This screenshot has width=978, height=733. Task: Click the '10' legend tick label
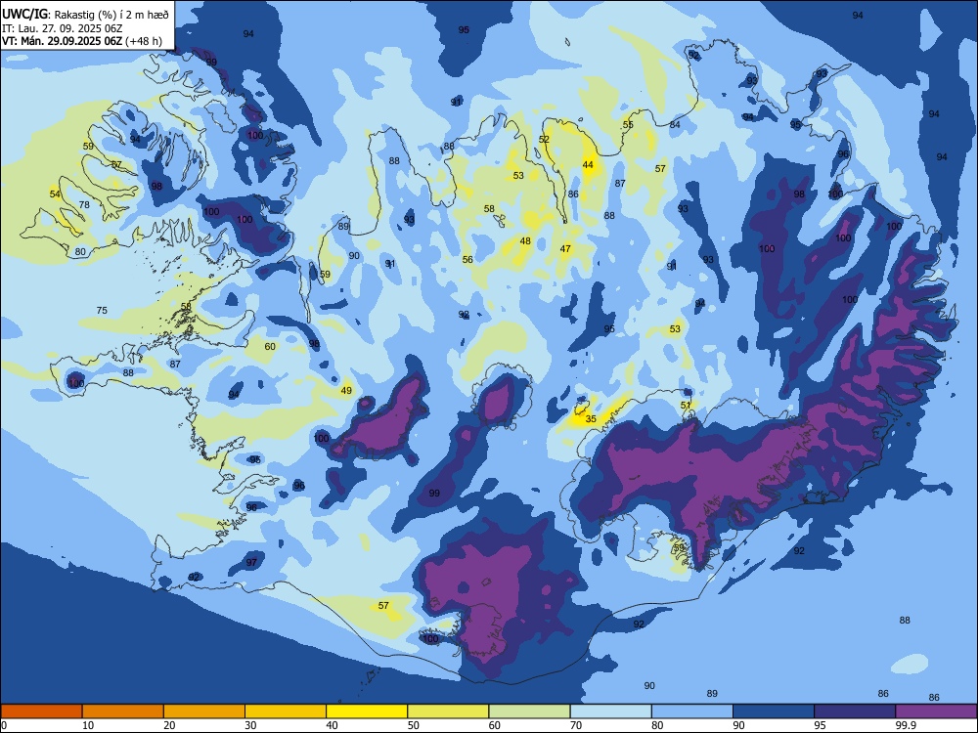pos(88,725)
